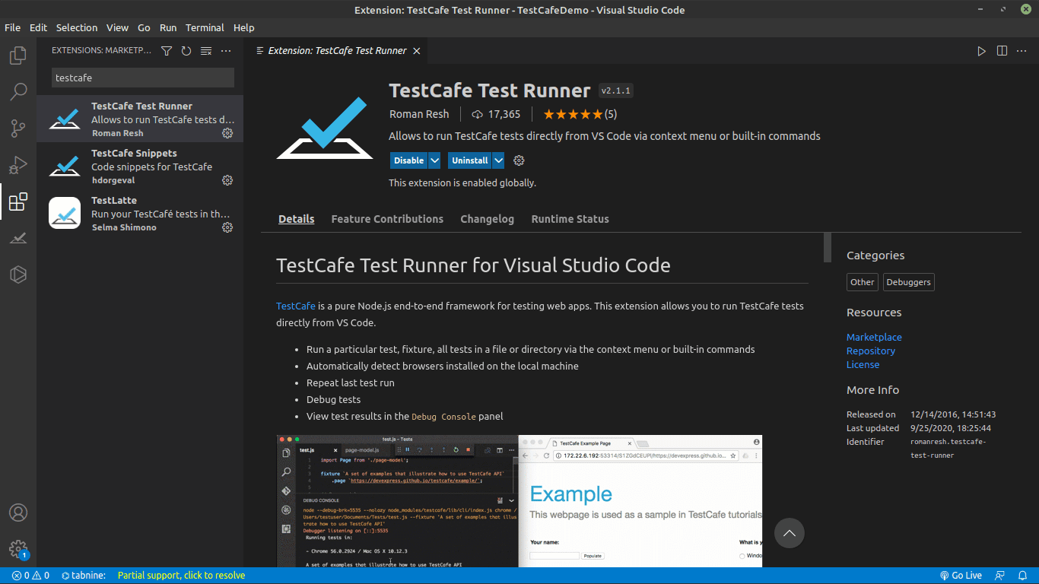Open the Search view

17,91
